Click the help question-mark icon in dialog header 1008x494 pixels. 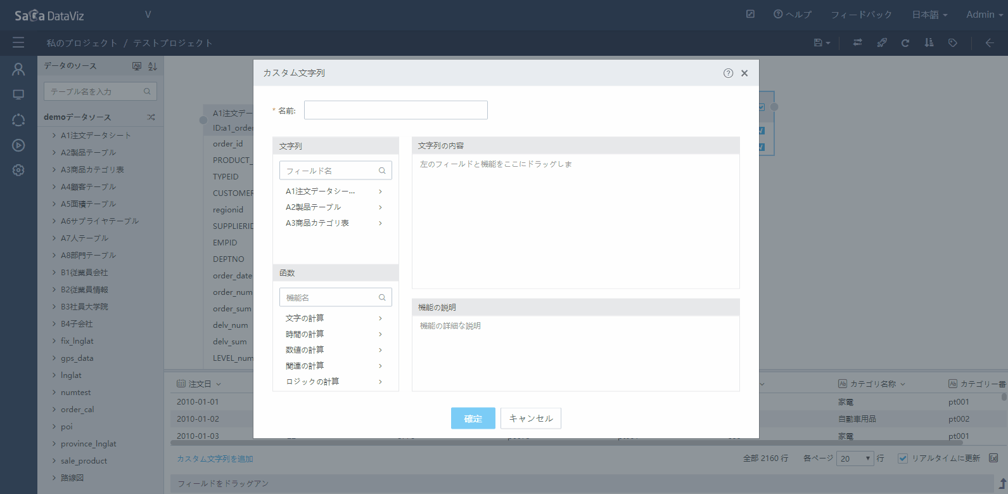coord(728,73)
